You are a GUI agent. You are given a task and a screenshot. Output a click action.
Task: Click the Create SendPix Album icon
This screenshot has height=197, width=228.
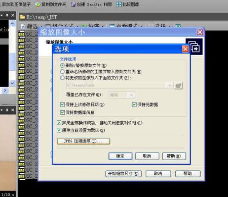[73, 5]
